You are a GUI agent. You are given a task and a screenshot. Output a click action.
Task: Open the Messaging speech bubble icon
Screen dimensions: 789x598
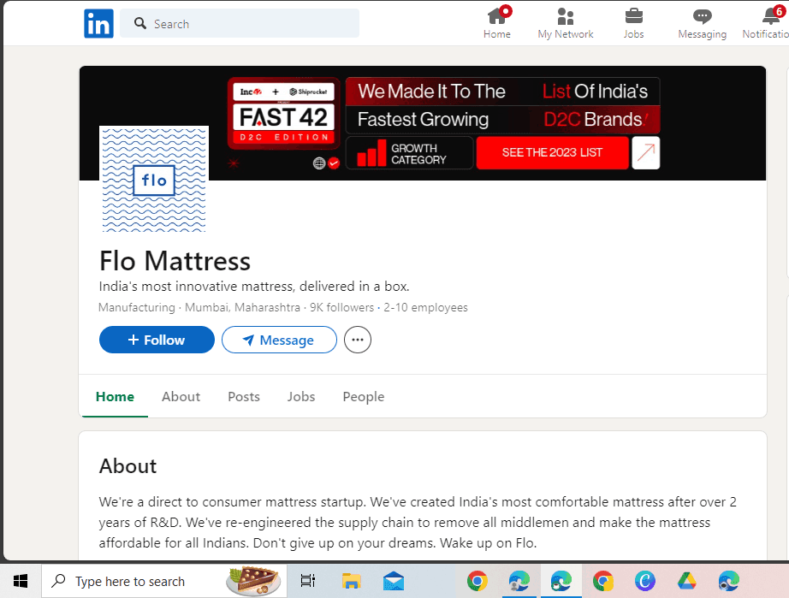(x=702, y=17)
